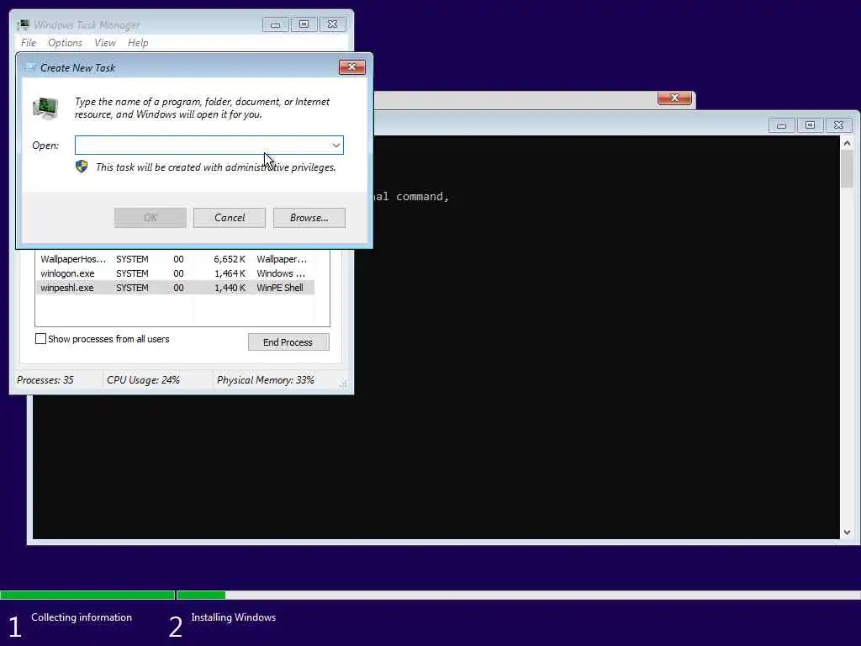
Task: Open the Options menu
Action: coord(65,43)
